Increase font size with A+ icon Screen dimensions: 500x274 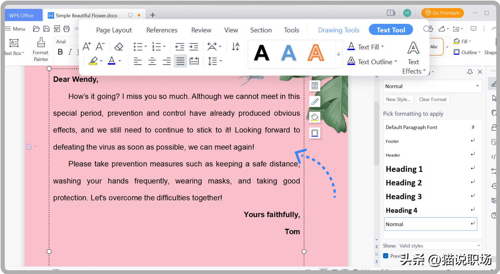tap(87, 47)
